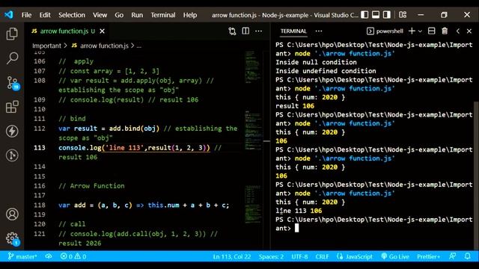This screenshot has height=269, width=479.
Task: Click the Important breadcrumb folder
Action: pos(46,46)
